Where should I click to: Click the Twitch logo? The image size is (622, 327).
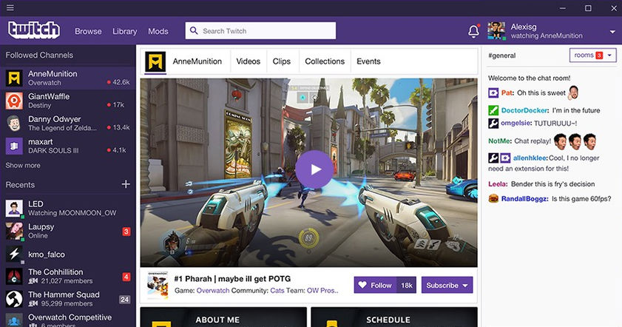[34, 30]
